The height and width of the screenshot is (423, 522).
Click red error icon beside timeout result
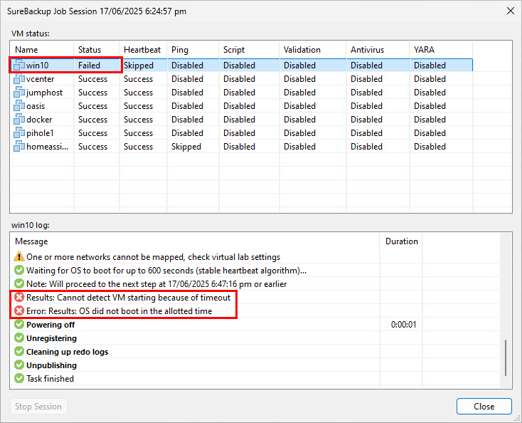(x=19, y=297)
